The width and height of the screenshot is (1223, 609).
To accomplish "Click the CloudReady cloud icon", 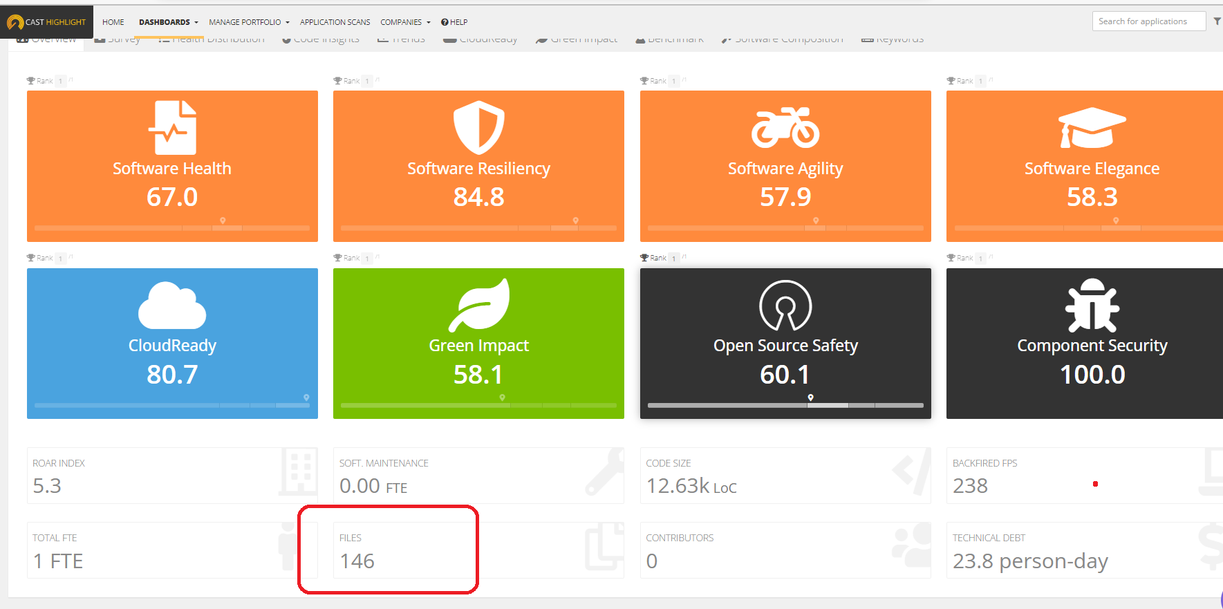I will 172,306.
